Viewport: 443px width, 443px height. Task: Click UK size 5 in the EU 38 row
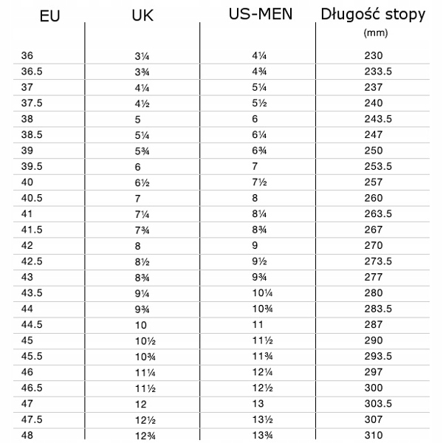click(x=138, y=119)
